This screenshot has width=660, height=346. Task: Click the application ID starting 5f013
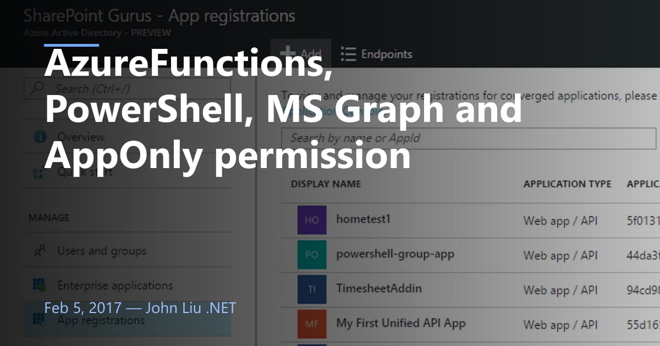(x=643, y=221)
